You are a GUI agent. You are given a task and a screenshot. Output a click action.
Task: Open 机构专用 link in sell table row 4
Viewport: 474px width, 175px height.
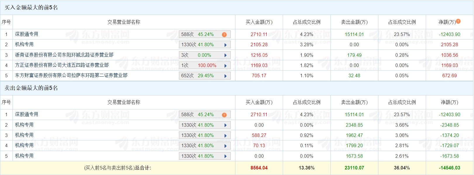24,145
